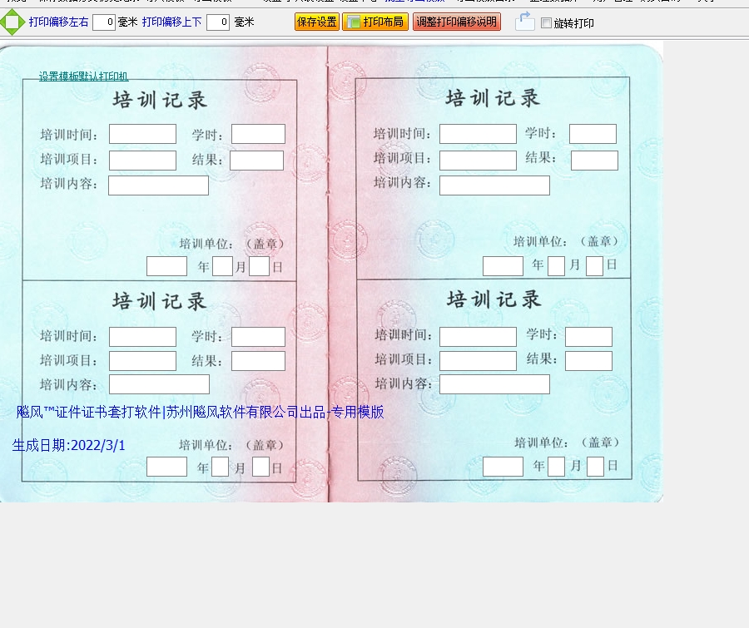Click the 打印偏移上下 millimeter input box

(217, 22)
